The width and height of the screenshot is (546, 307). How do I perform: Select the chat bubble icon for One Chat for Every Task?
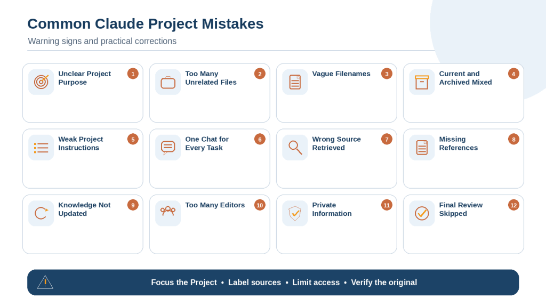tap(168, 148)
